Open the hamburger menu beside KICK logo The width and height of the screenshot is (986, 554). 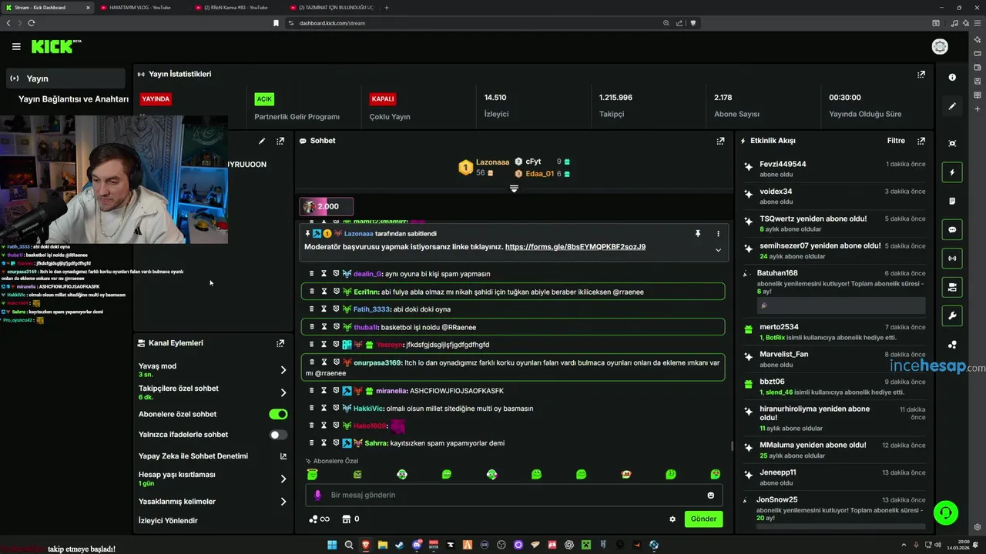click(x=16, y=47)
